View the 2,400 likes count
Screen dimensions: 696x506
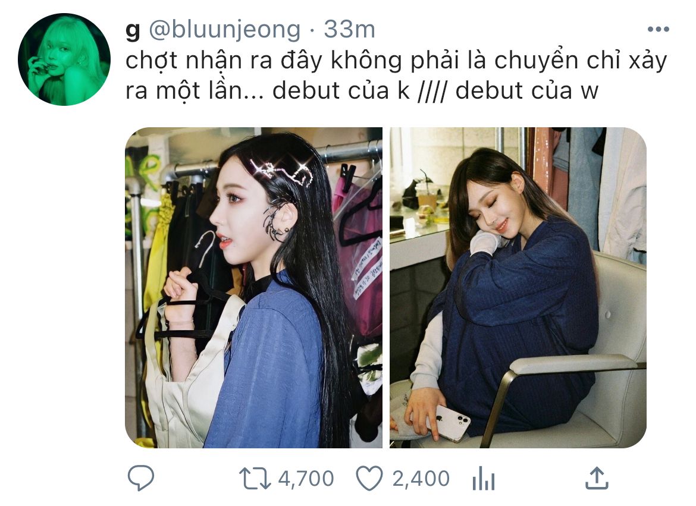click(x=421, y=479)
